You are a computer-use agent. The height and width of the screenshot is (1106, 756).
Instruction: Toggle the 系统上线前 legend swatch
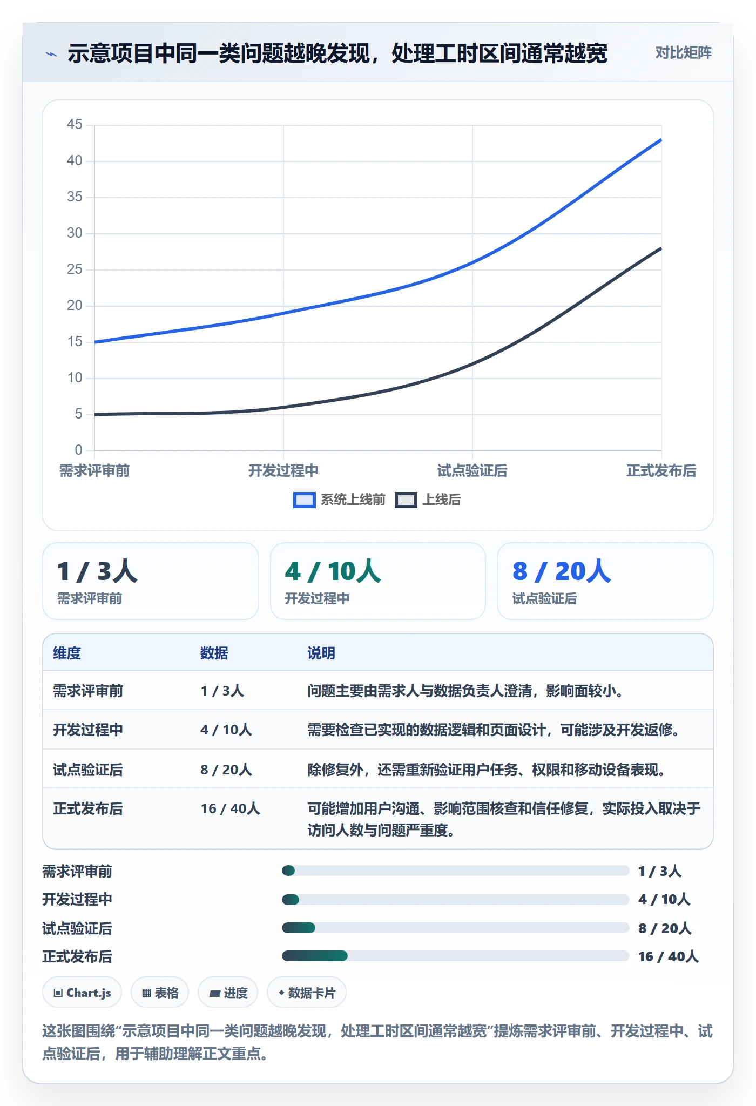coord(304,500)
